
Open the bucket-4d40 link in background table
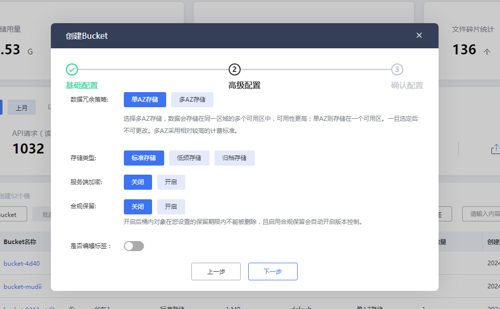click(22, 263)
